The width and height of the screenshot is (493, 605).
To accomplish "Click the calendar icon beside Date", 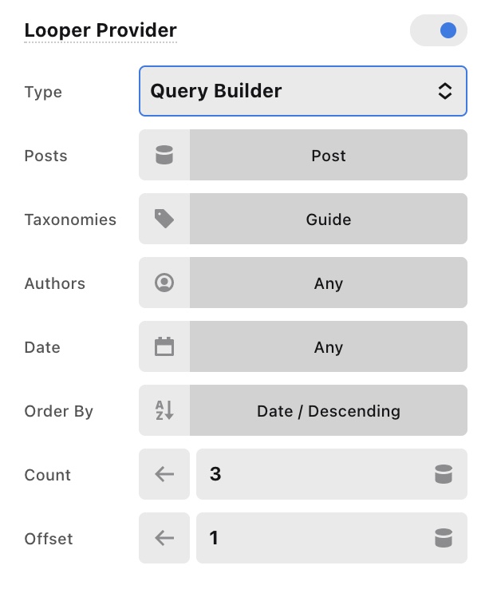I will [x=164, y=346].
